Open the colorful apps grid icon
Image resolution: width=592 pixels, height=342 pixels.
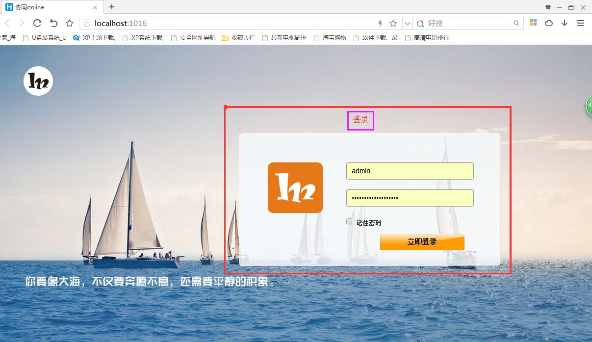(x=533, y=23)
